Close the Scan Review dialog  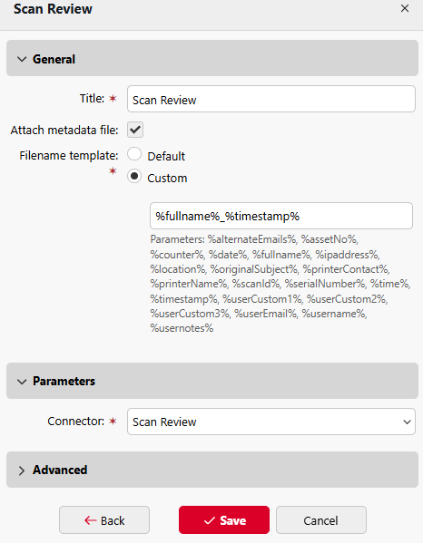click(405, 8)
